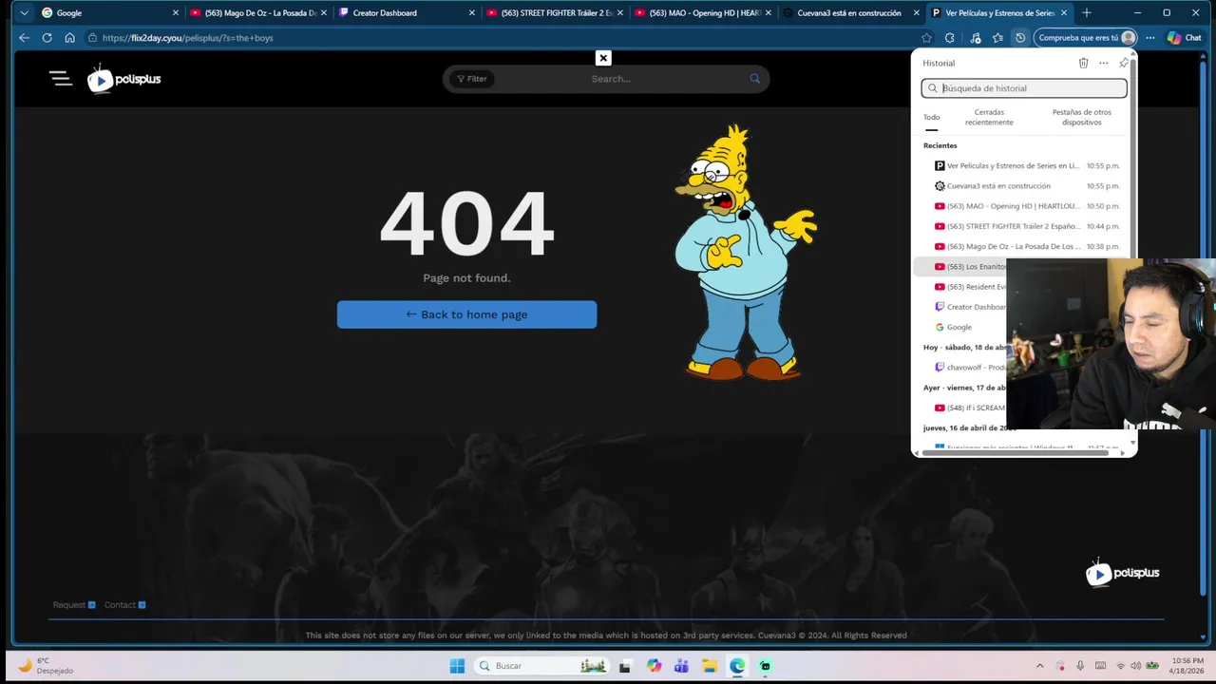The height and width of the screenshot is (684, 1216).
Task: Open a new browser tab
Action: 1087,13
